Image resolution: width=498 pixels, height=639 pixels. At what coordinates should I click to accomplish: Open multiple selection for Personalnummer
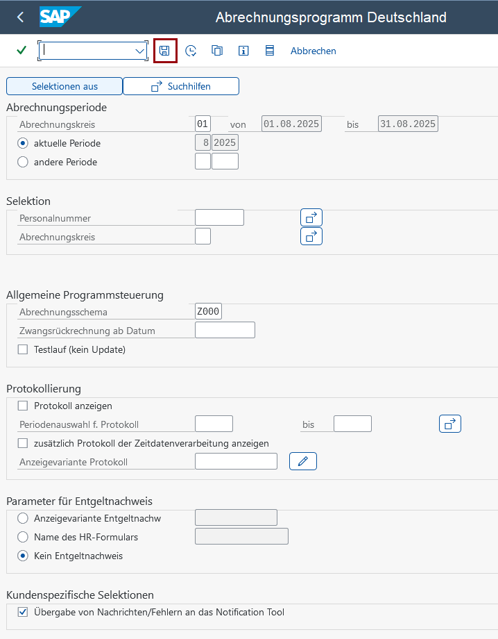click(311, 217)
